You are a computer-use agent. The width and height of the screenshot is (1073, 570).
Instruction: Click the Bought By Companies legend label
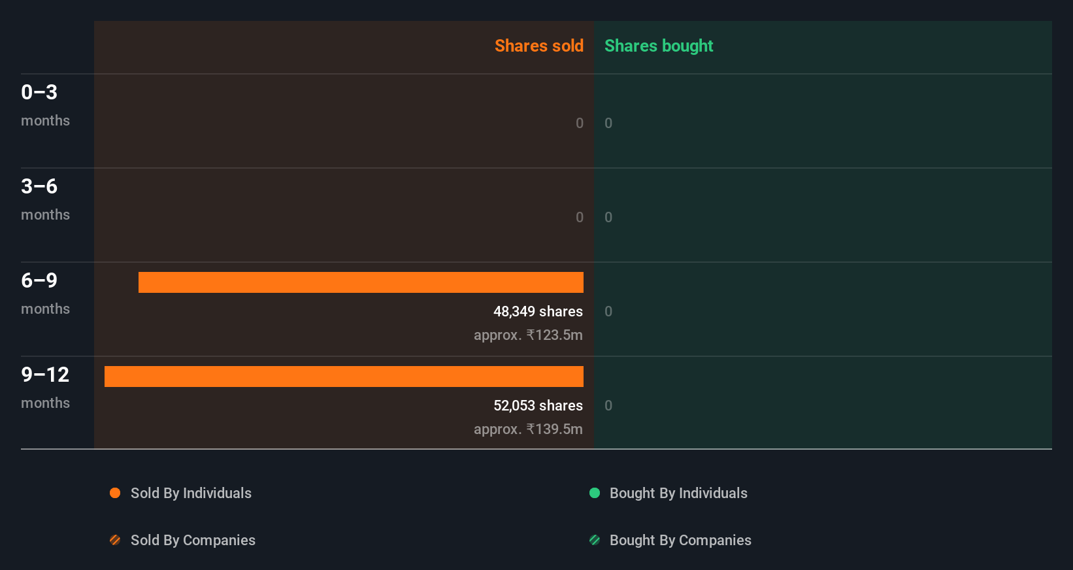[680, 540]
